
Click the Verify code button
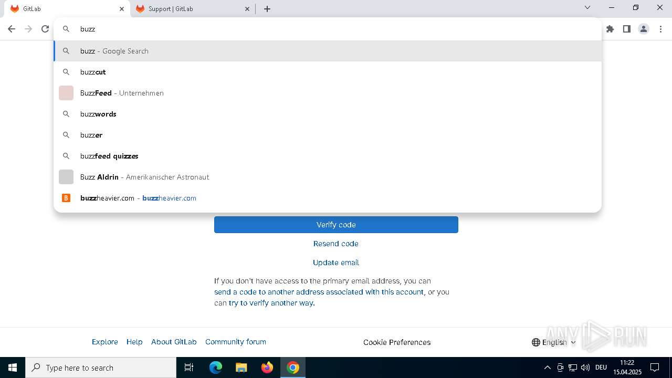click(336, 225)
